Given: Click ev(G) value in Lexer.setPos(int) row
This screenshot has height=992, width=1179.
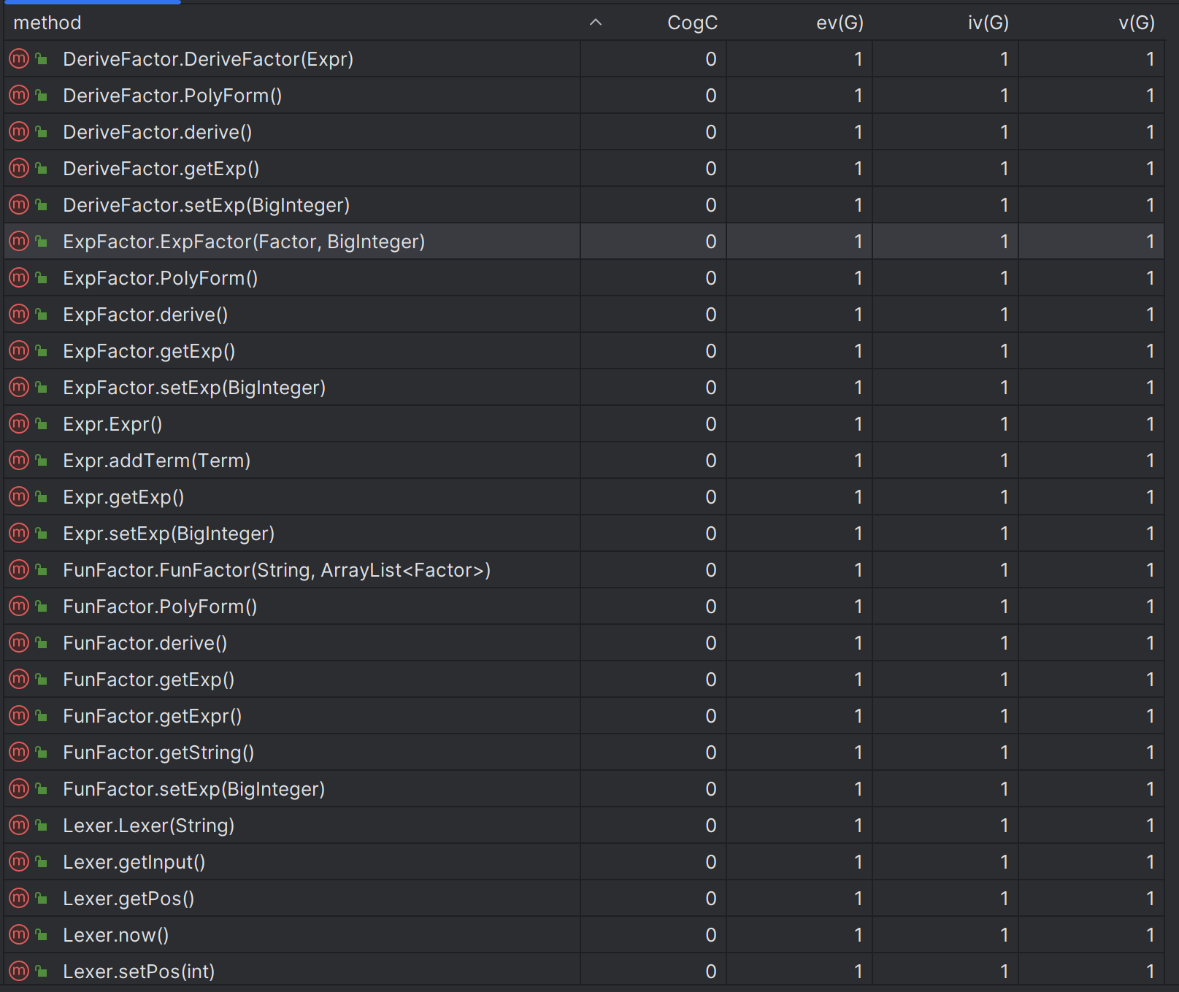Looking at the screenshot, I should pyautogui.click(x=859, y=972).
